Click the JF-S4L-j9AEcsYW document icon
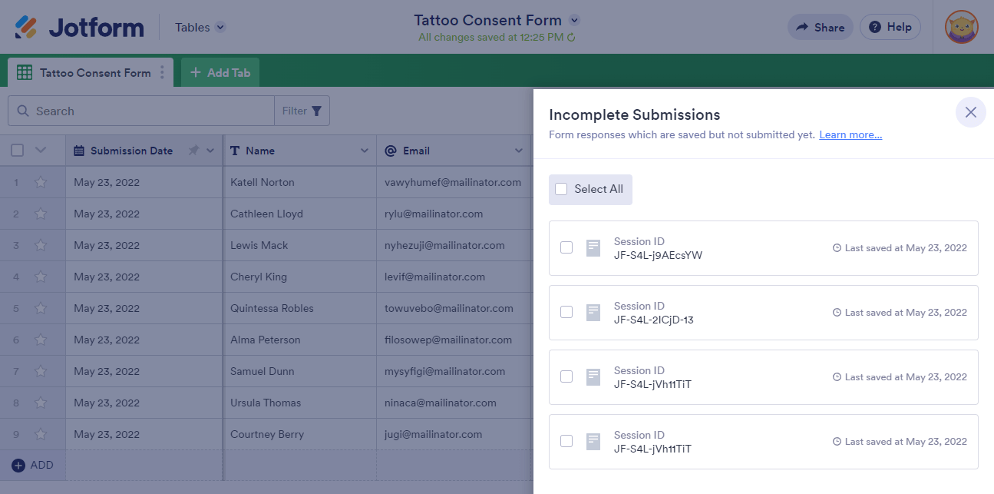 [593, 248]
